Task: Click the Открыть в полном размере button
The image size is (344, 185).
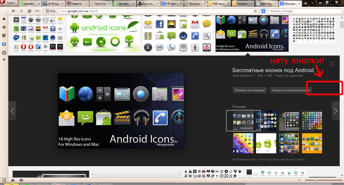Action: (x=291, y=90)
